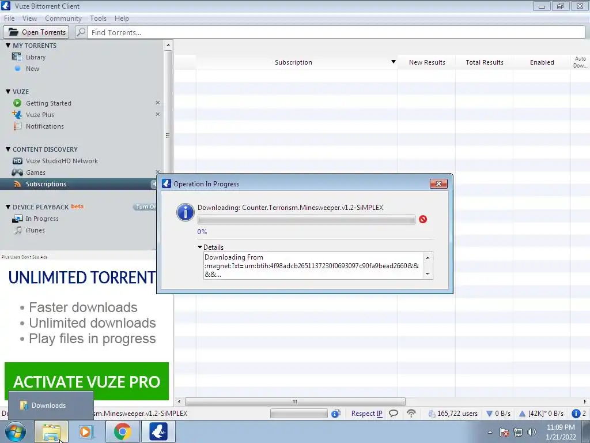Click the Games controller icon
This screenshot has width=590, height=443.
17,172
